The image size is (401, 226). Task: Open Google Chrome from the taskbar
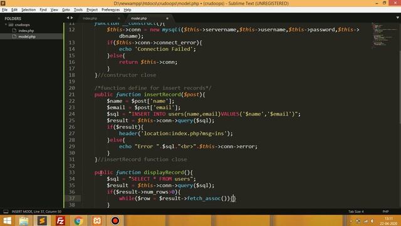pos(78,220)
